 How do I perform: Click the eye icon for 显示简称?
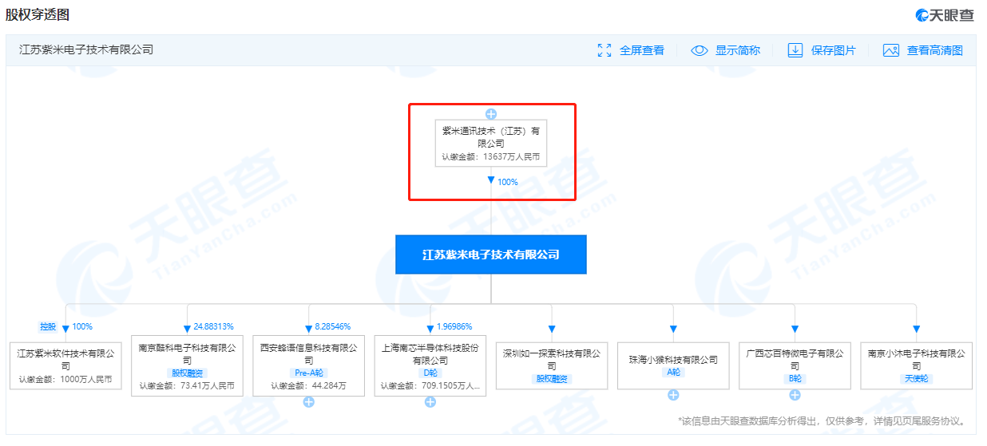click(700, 50)
